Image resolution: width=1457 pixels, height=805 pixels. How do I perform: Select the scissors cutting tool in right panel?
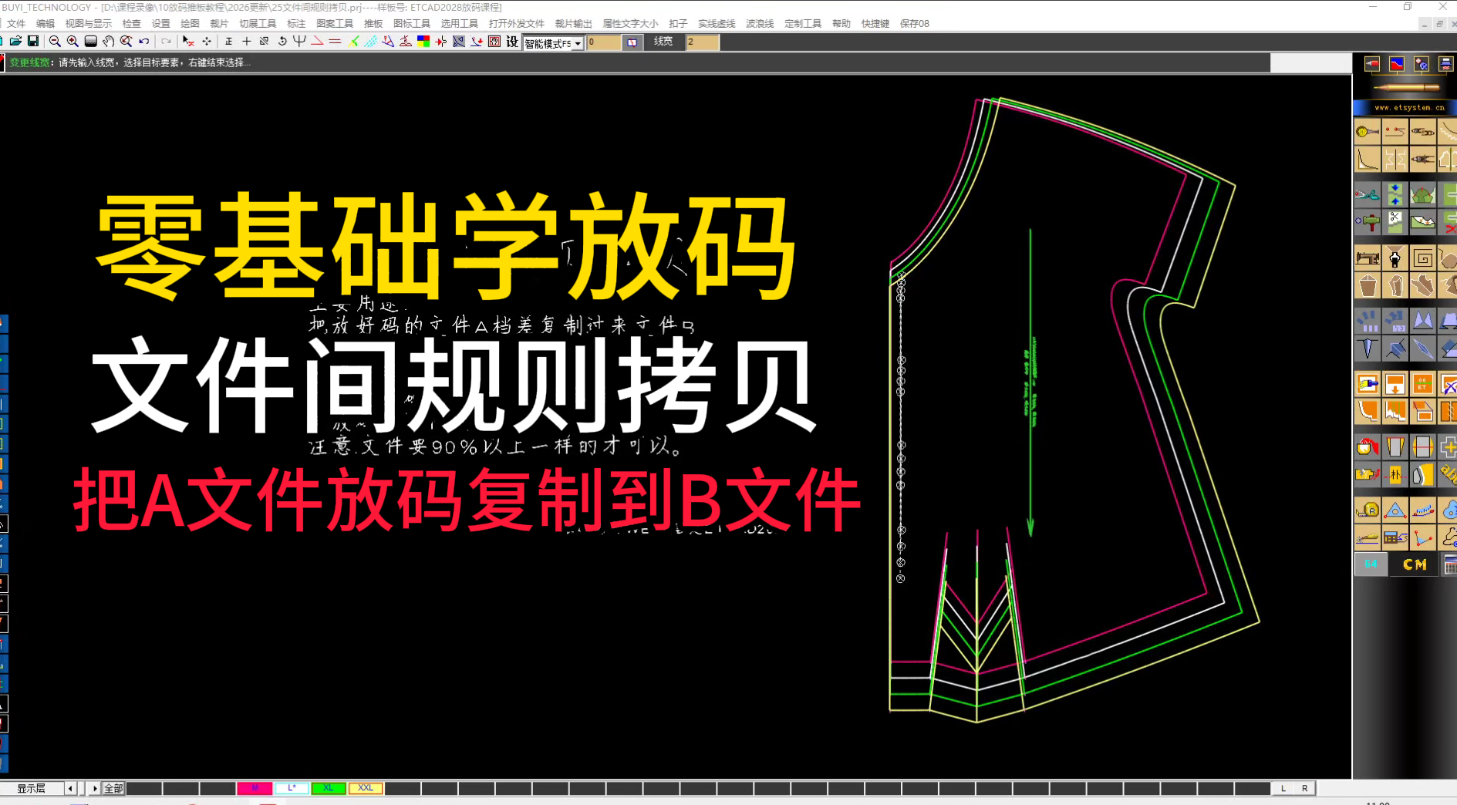tap(1368, 195)
